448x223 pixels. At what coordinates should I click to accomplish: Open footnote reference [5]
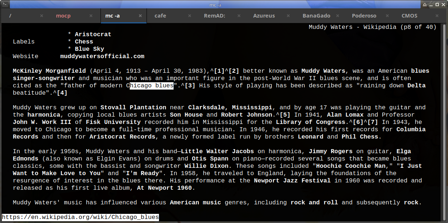point(285,115)
